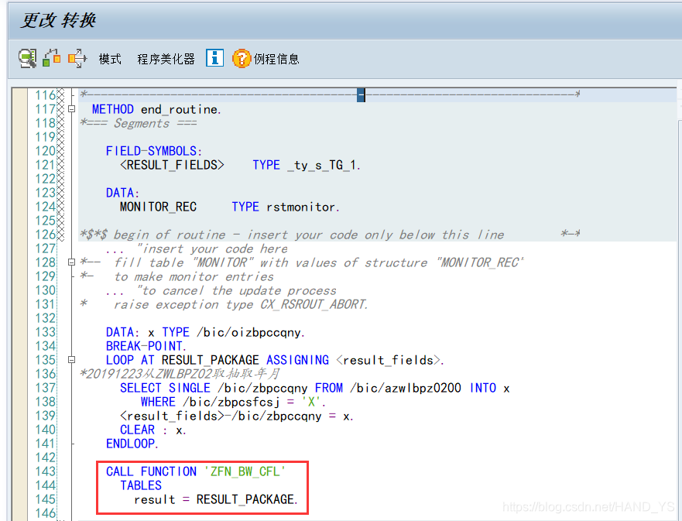Collapse METHOD end_routine block at line 117
Screen dimensions: 682x521
[72, 108]
